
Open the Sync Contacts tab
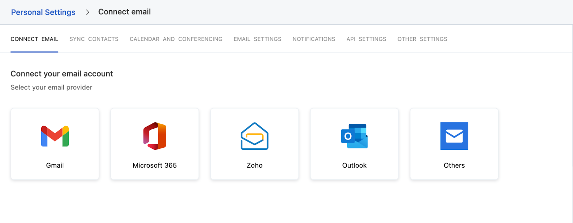pos(94,39)
